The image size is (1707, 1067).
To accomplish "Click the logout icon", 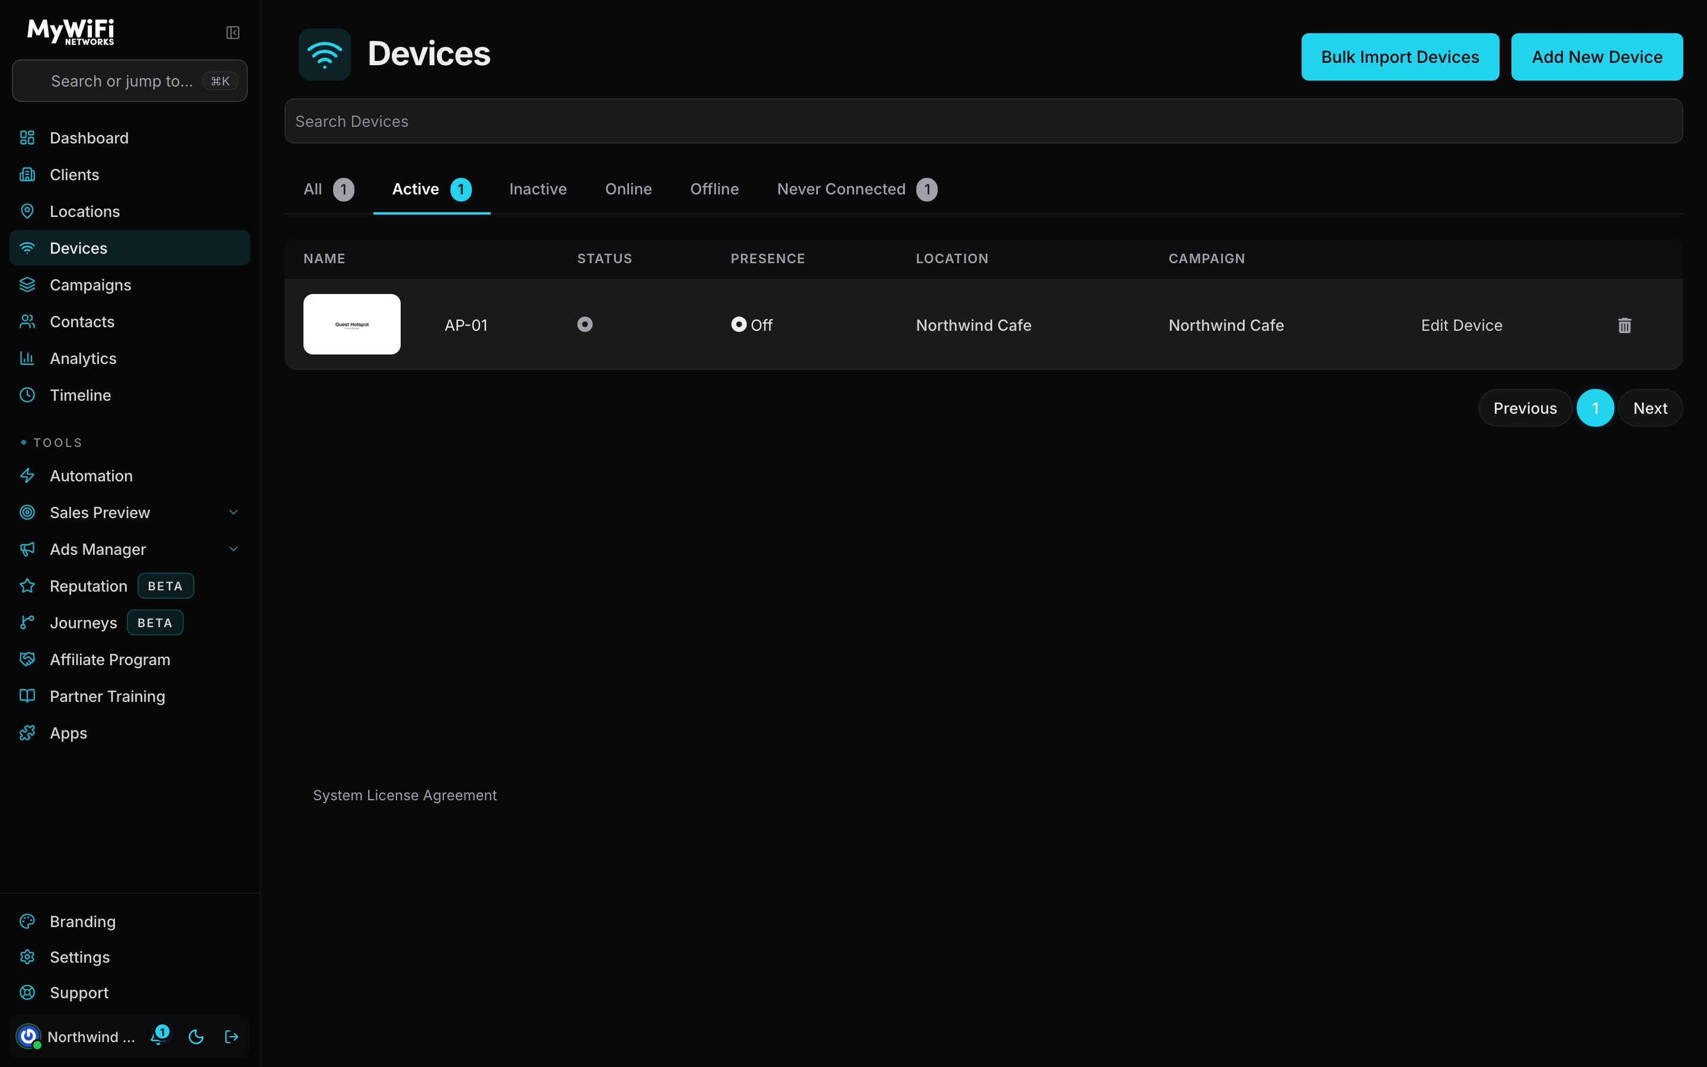I will click(x=231, y=1037).
